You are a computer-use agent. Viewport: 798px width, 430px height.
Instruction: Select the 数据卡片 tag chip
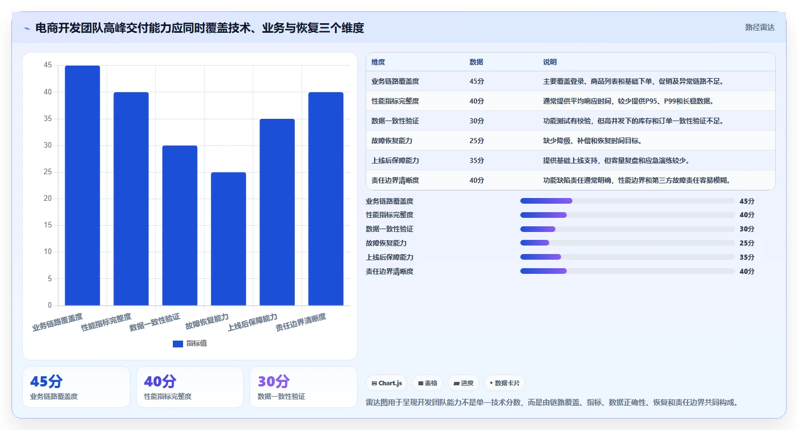pyautogui.click(x=504, y=383)
